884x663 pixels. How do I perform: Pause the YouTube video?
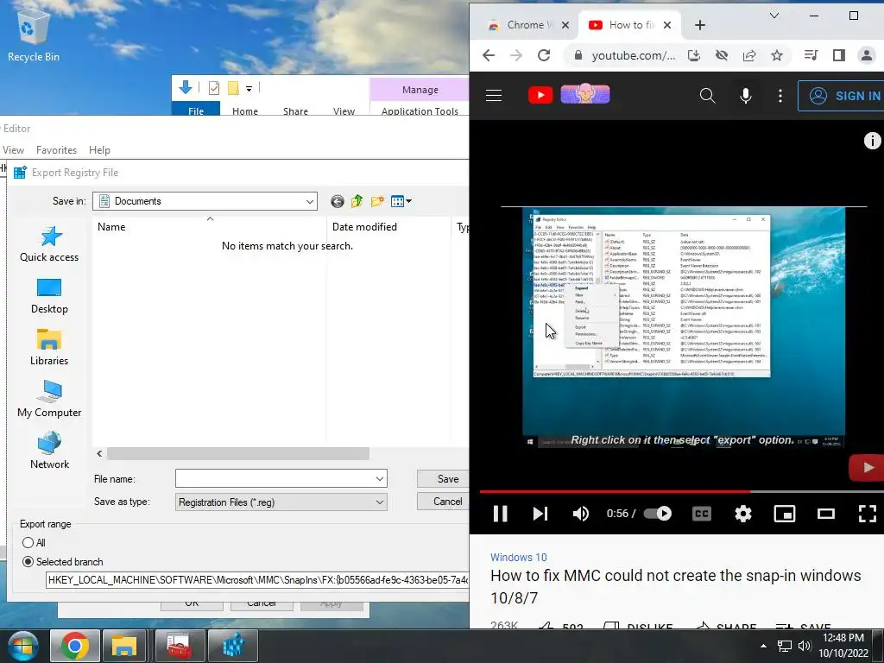coord(500,513)
